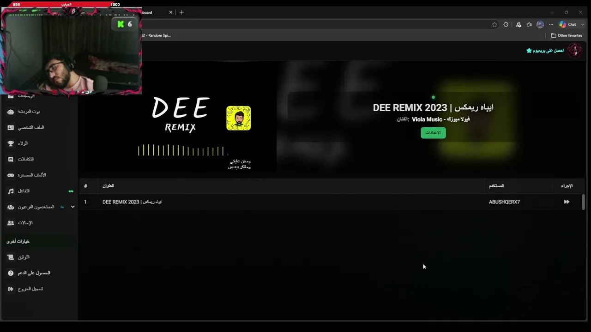Click the media control music icon in toolbar
This screenshot has height=332, width=591.
point(519,24)
